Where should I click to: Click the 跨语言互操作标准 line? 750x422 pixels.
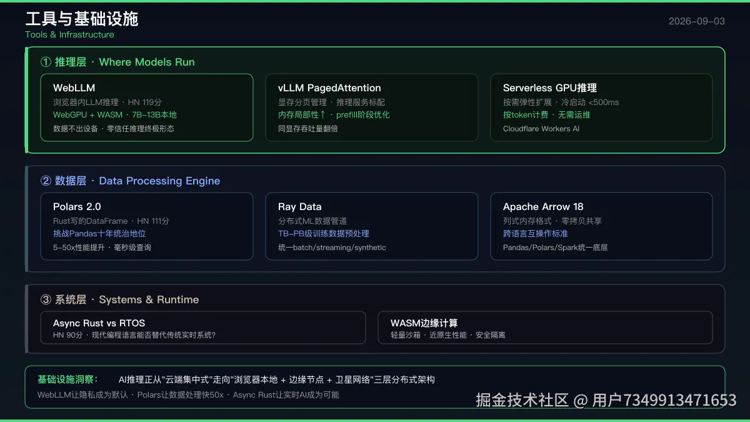point(536,234)
